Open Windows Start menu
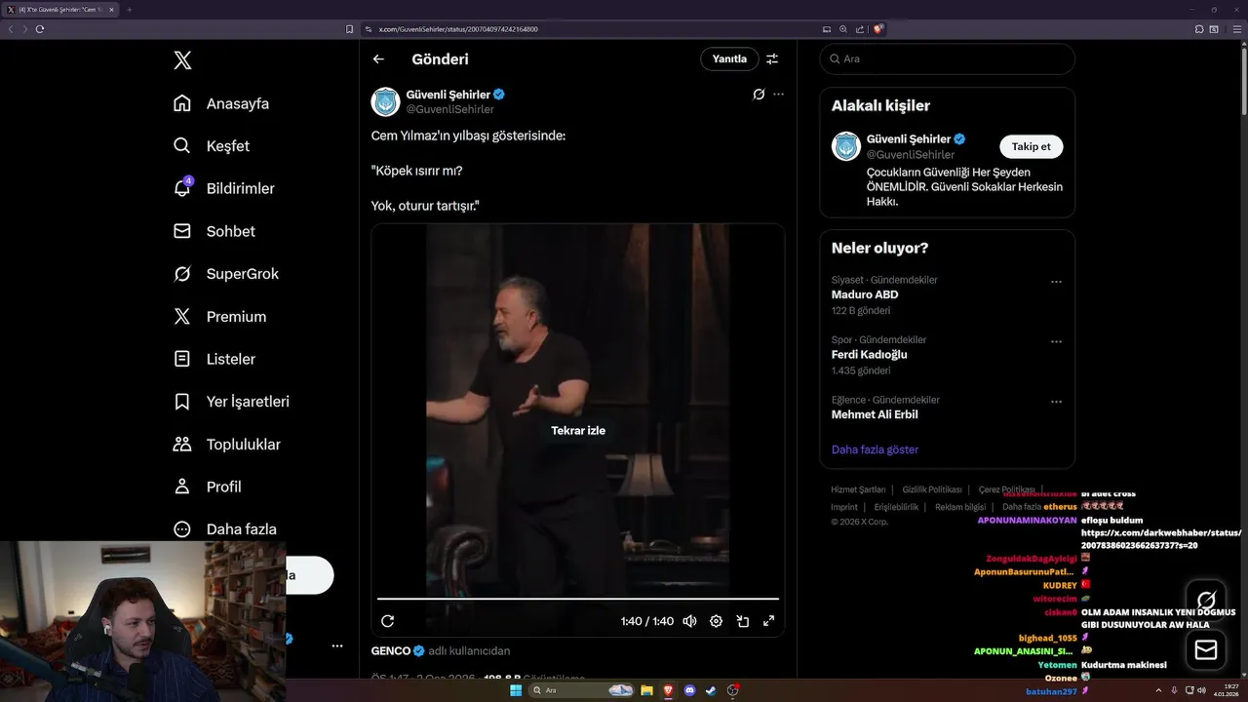Viewport: 1248px width, 702px height. coord(516,690)
